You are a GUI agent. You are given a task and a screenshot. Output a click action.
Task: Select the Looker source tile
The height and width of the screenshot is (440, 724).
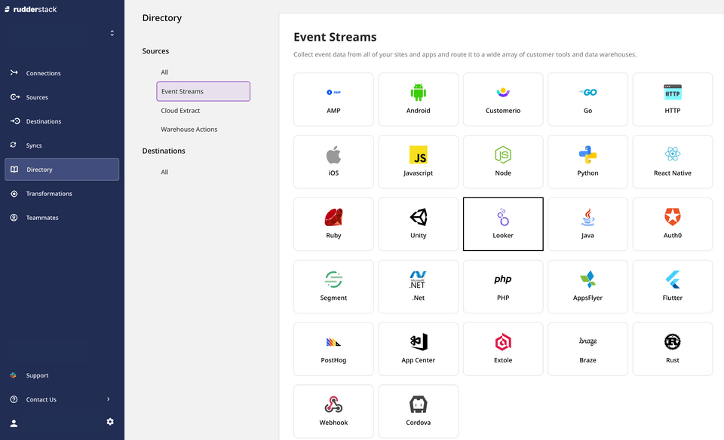(x=503, y=224)
